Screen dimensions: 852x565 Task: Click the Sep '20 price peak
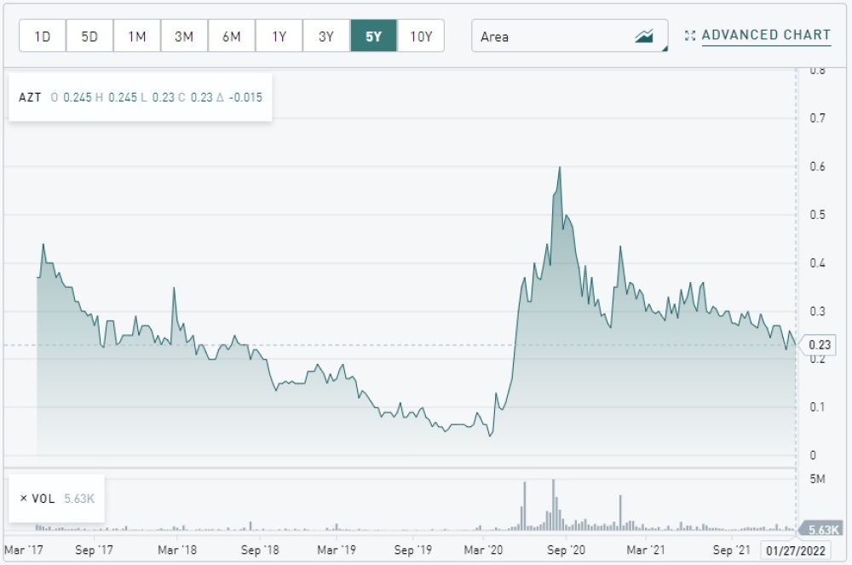pyautogui.click(x=560, y=167)
